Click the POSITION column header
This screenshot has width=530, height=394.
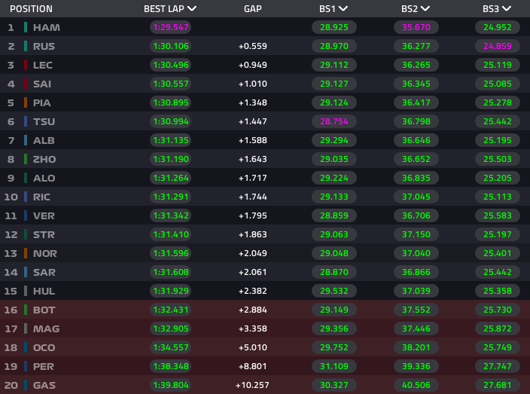[31, 9]
